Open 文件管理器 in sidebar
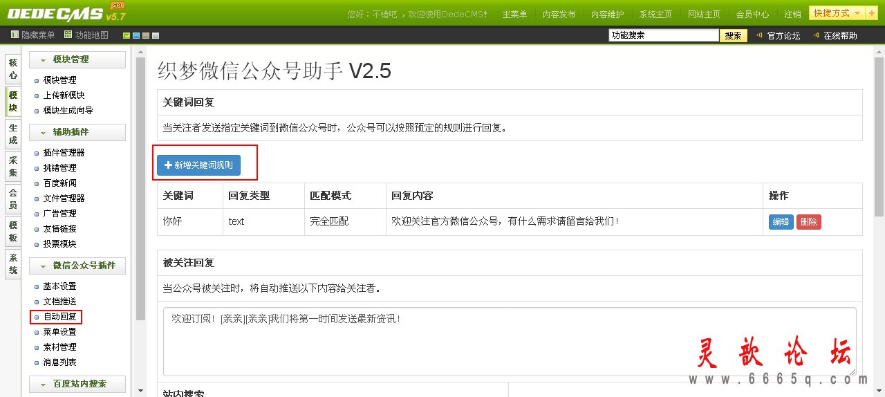The height and width of the screenshot is (397, 885). point(64,198)
